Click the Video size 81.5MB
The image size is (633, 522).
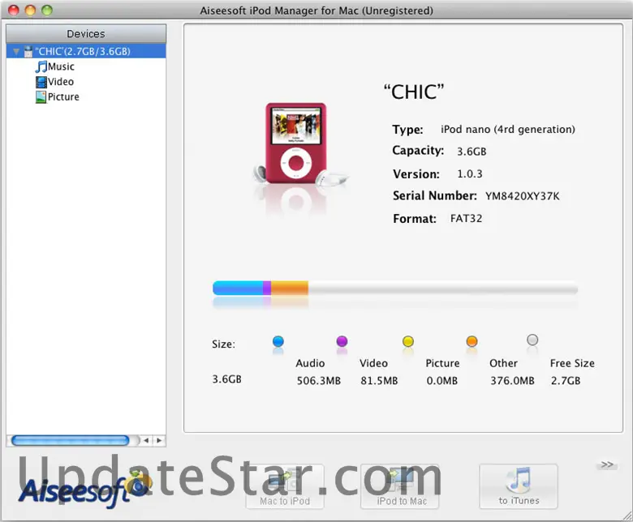(379, 381)
